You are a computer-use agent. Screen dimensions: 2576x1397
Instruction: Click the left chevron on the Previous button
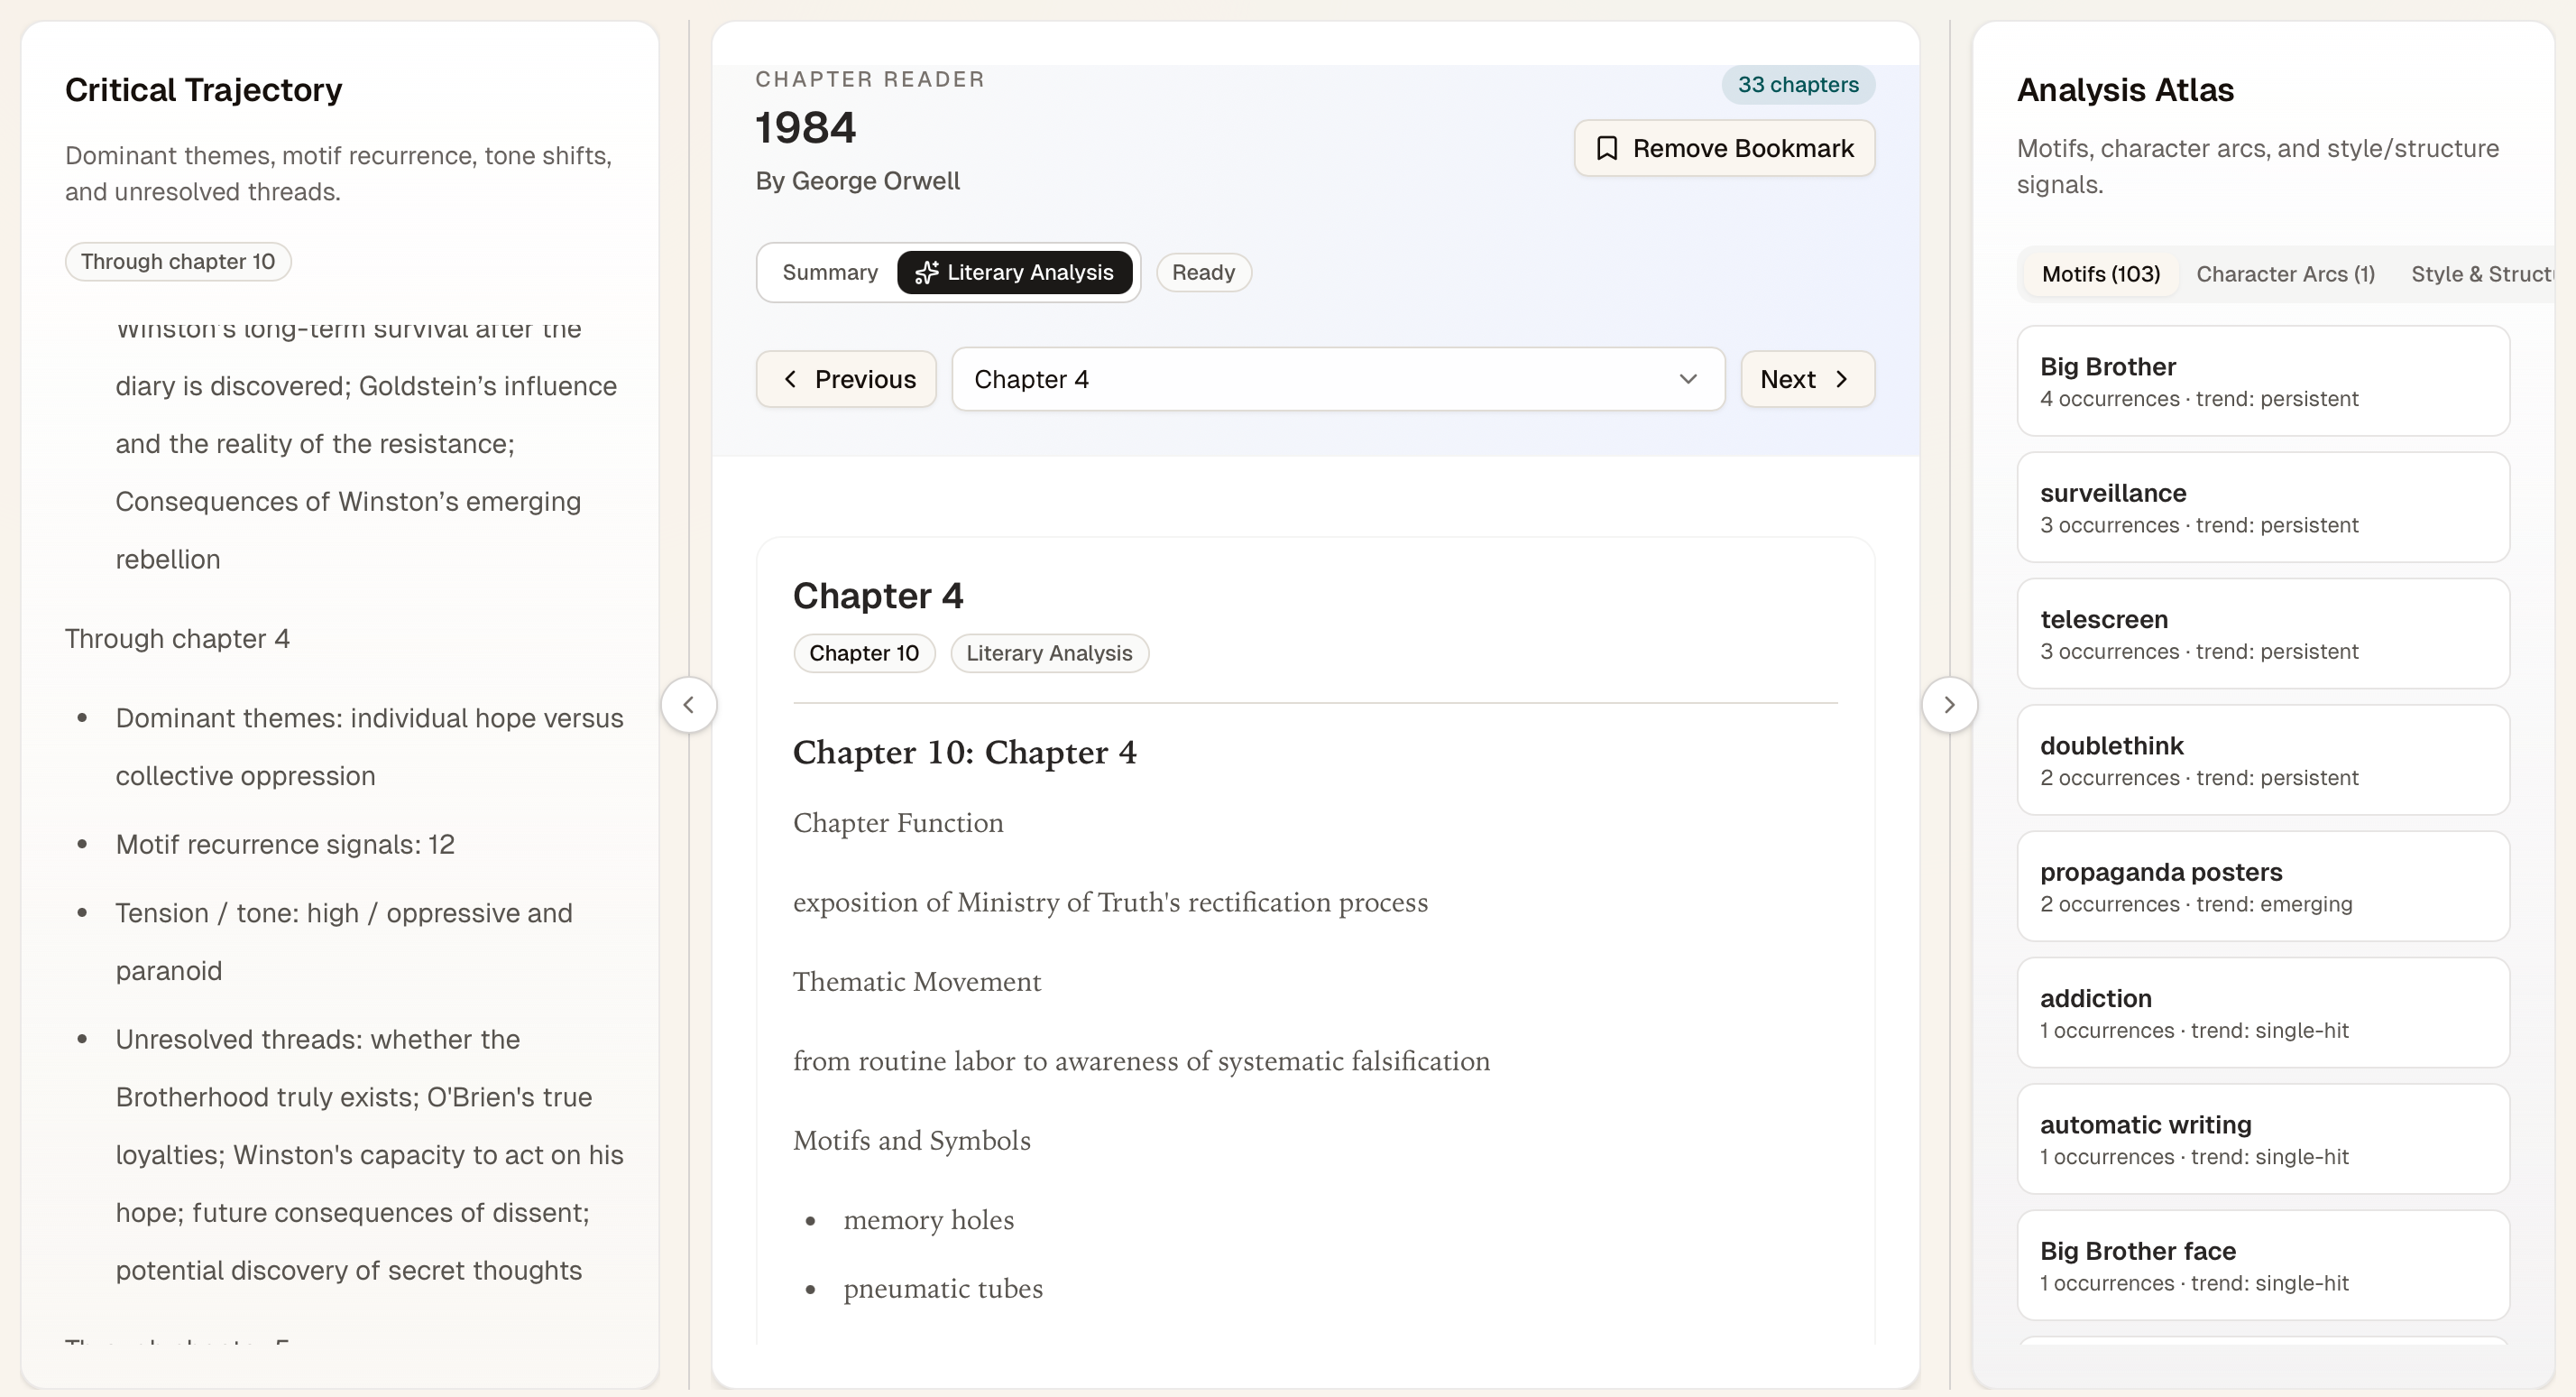click(790, 379)
